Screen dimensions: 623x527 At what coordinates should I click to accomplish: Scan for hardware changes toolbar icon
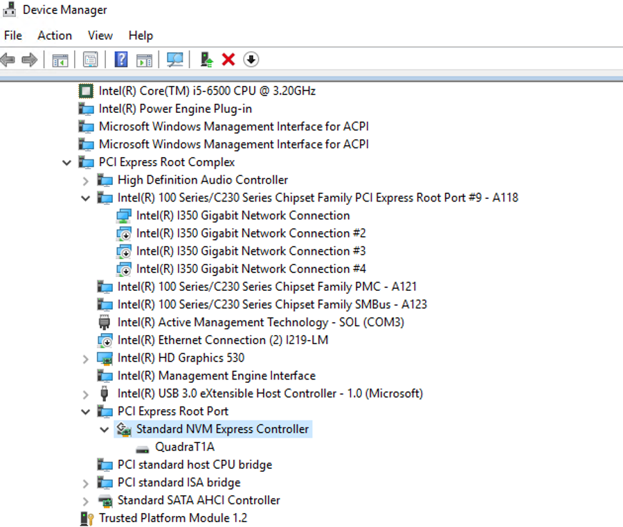click(x=175, y=60)
